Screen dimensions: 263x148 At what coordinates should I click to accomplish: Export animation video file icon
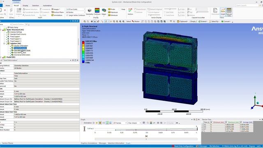point(144,123)
